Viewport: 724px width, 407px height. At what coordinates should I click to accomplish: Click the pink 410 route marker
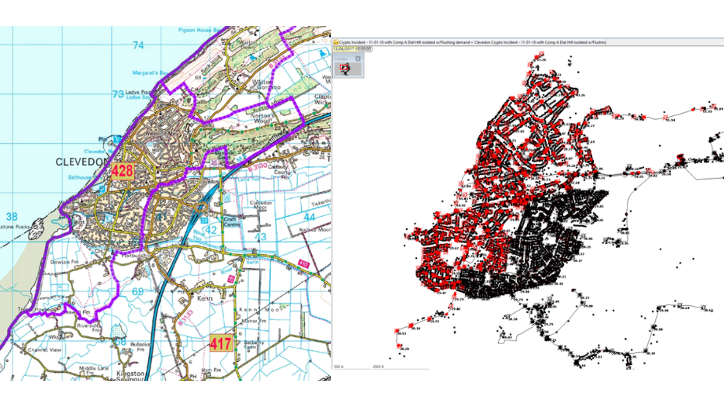point(303,264)
